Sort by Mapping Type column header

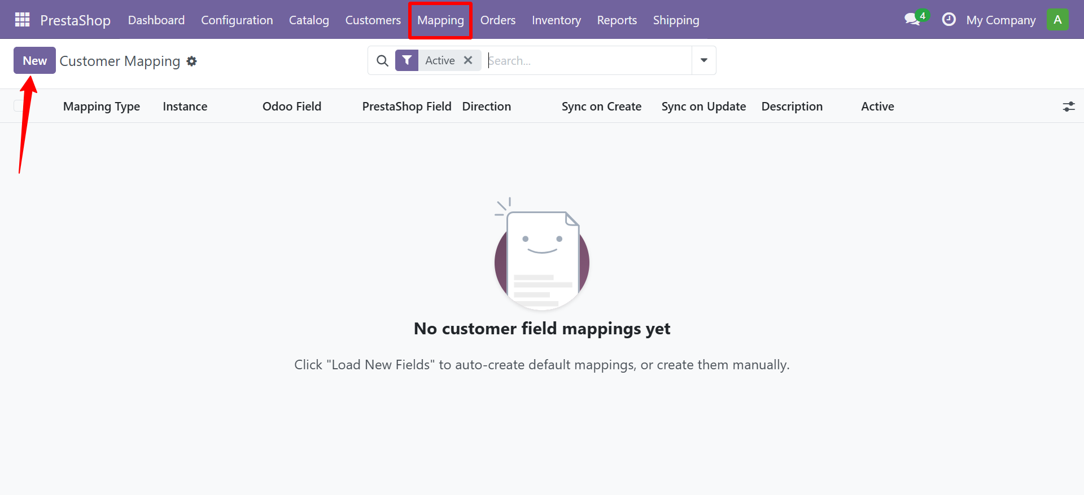pyautogui.click(x=102, y=107)
